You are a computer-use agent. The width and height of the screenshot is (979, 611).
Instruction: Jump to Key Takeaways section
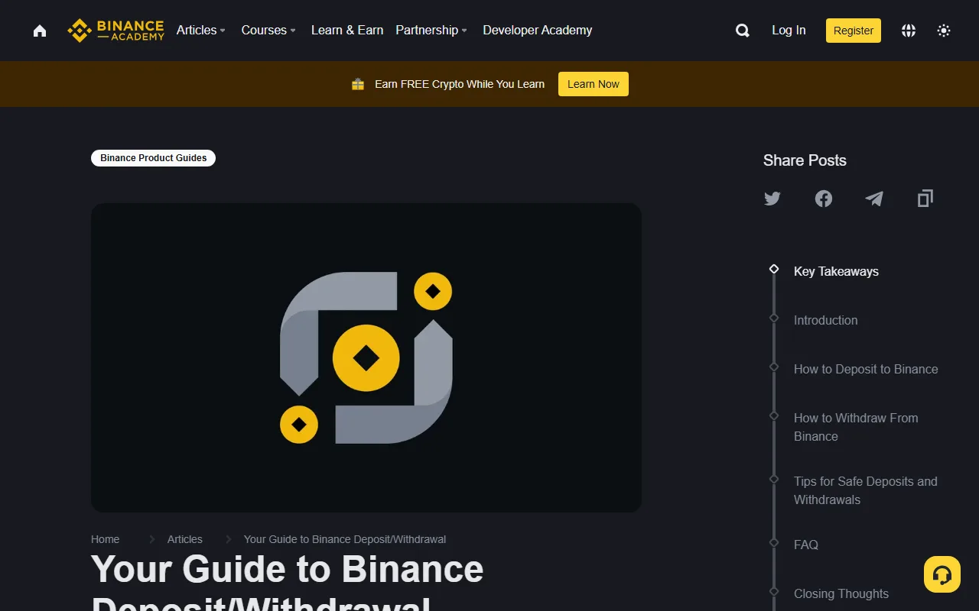pos(836,271)
